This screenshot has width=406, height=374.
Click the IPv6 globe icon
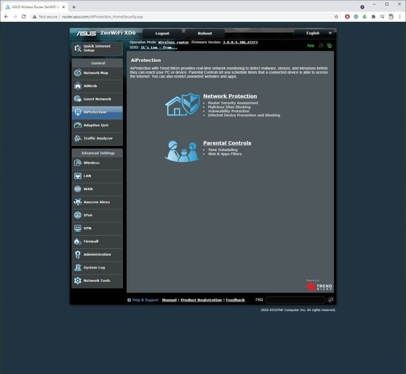coord(78,215)
